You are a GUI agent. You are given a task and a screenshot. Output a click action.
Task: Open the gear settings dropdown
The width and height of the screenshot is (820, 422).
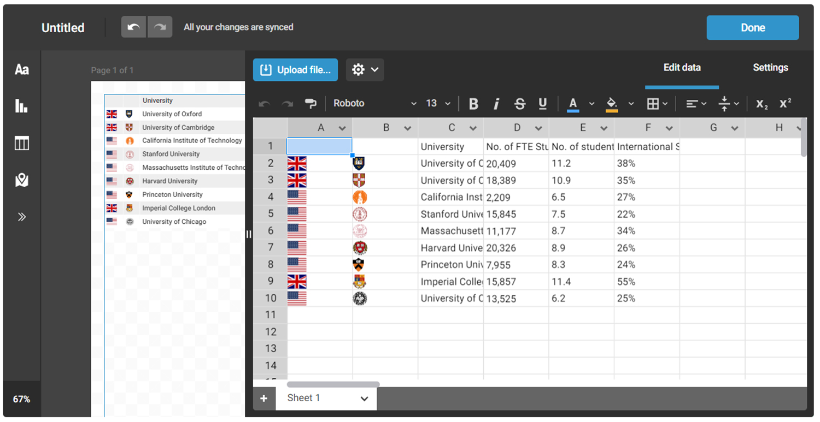365,70
